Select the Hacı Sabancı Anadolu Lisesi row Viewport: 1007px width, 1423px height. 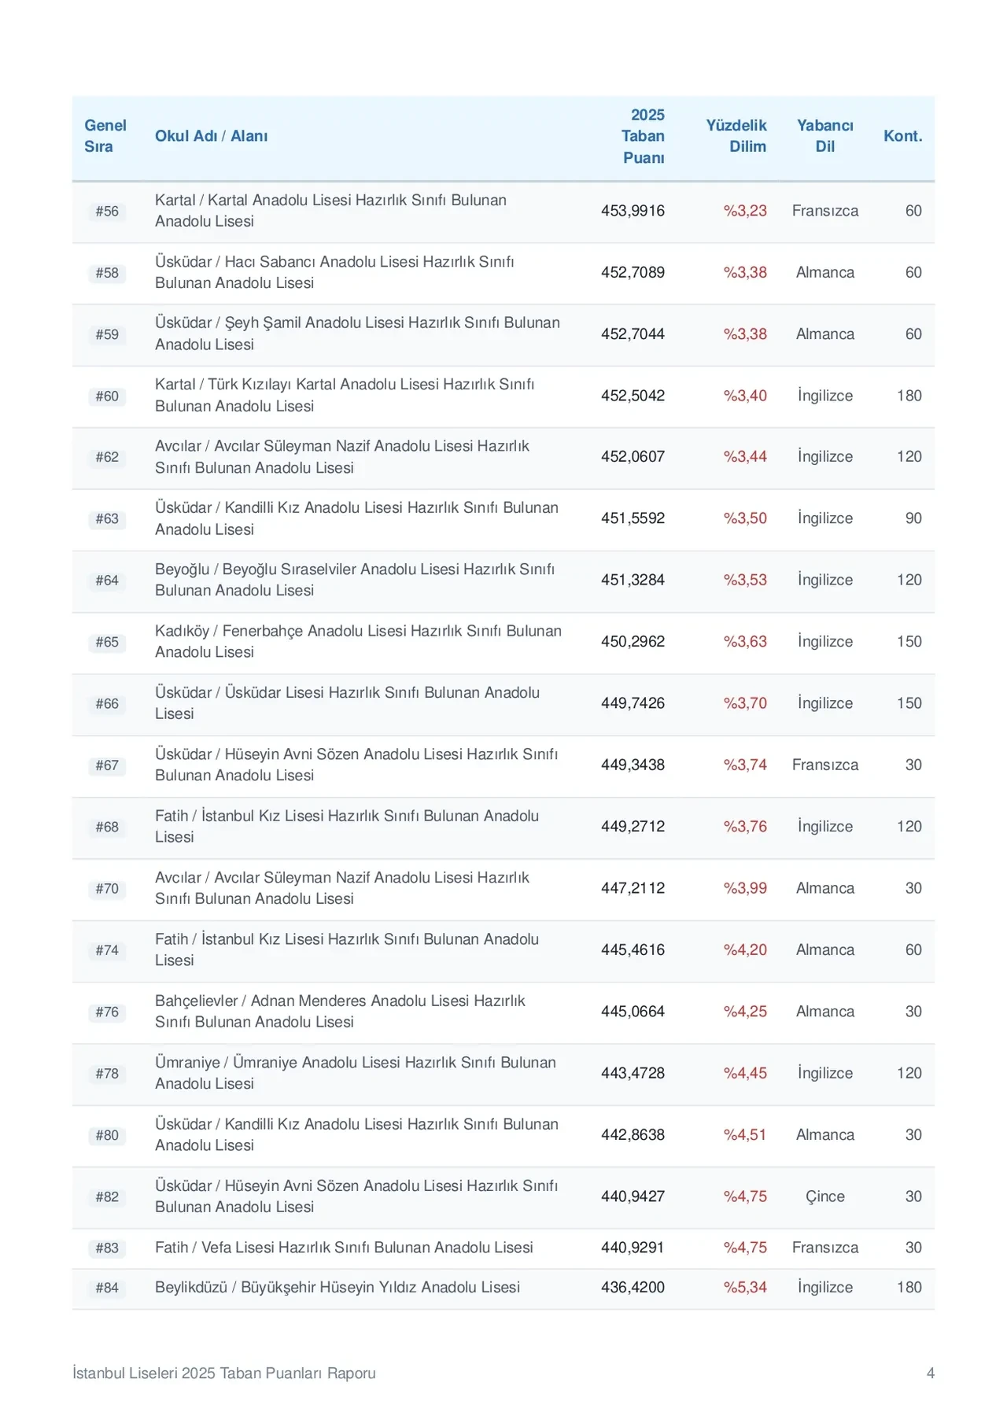coord(503,273)
